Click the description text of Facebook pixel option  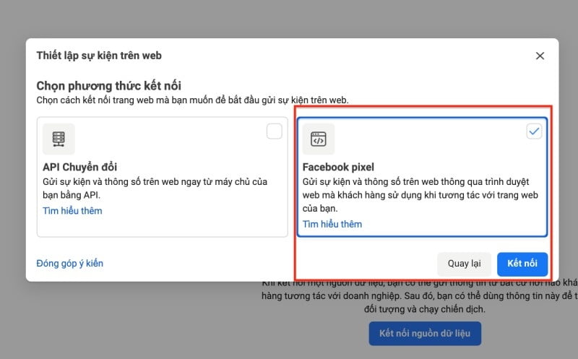pos(420,195)
